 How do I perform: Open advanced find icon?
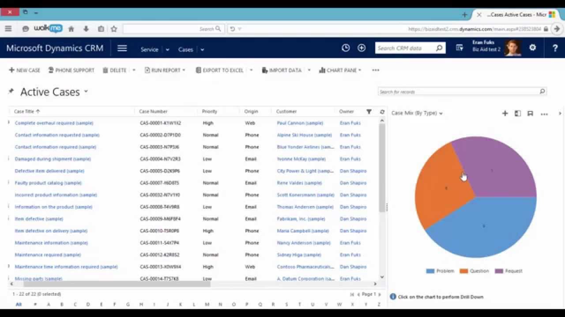pos(460,48)
